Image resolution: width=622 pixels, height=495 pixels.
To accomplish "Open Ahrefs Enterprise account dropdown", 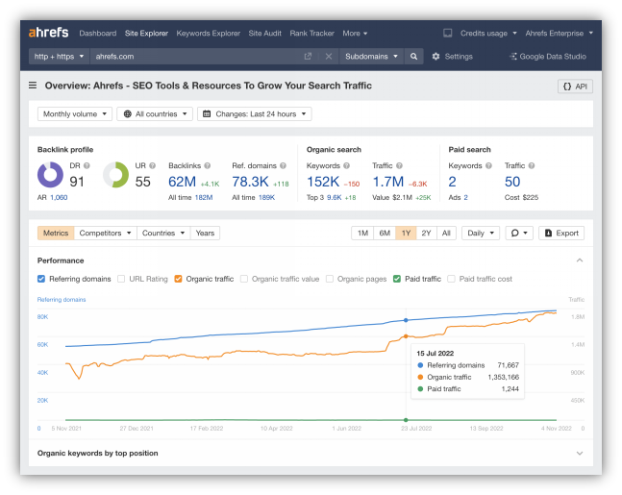I will [x=559, y=34].
